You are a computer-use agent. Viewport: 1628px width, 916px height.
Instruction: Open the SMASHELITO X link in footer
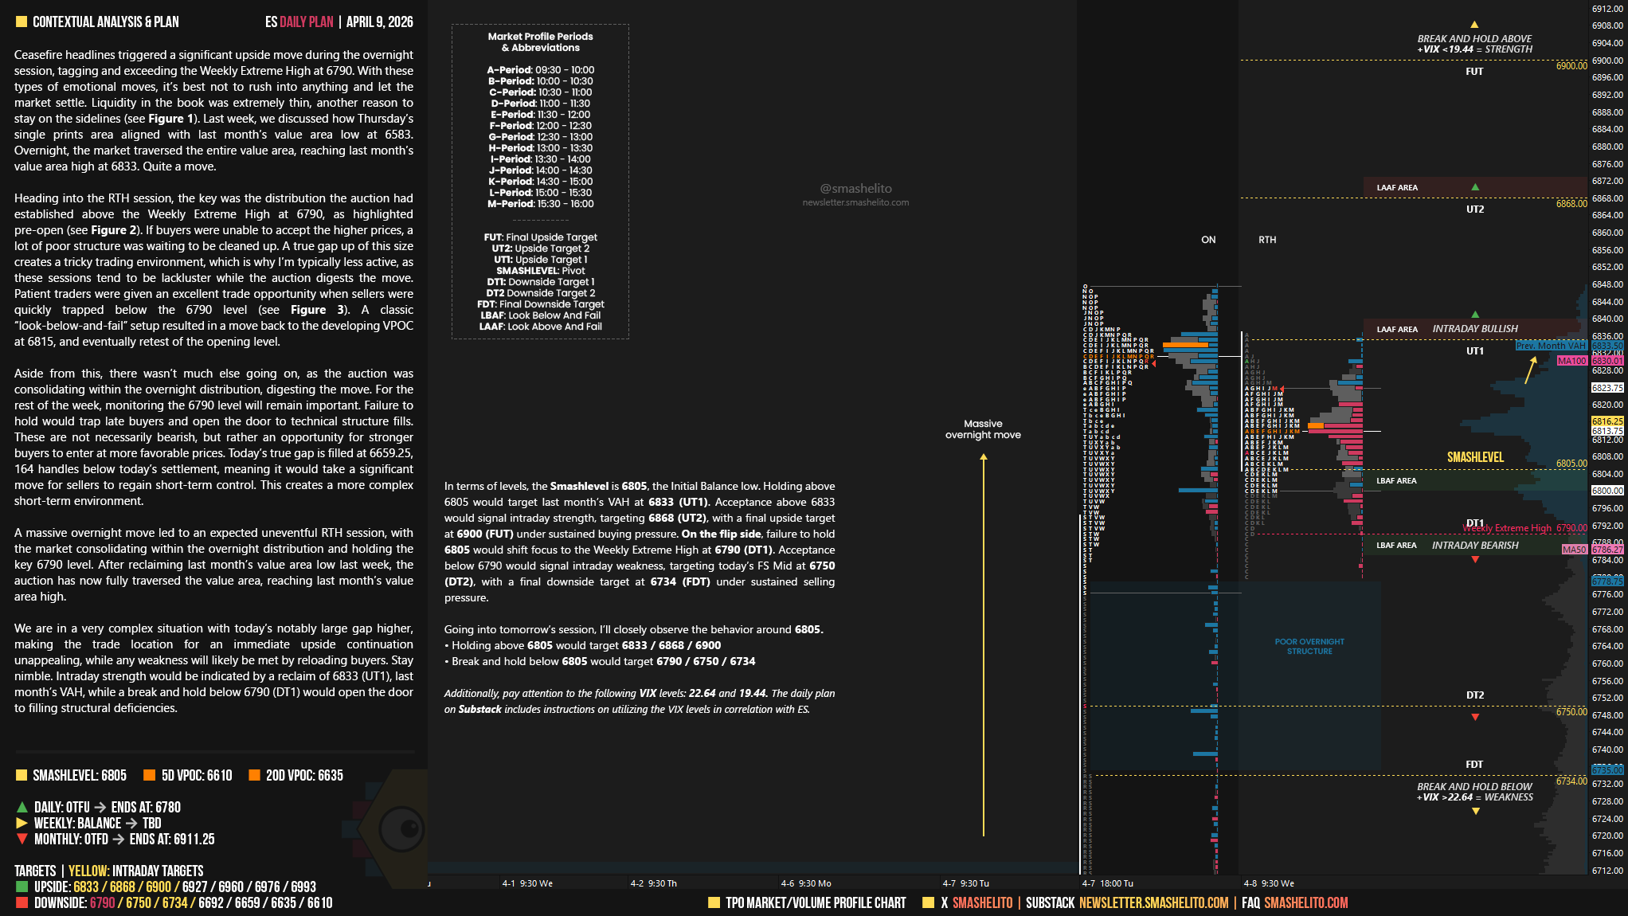(982, 902)
